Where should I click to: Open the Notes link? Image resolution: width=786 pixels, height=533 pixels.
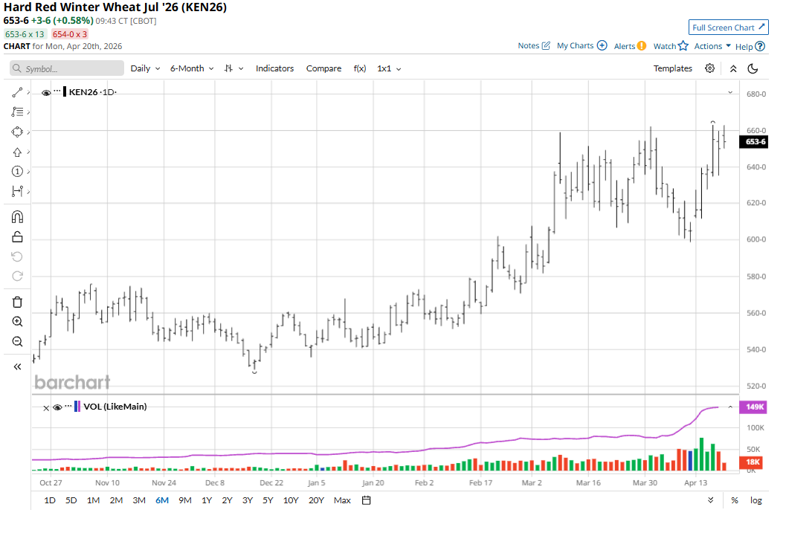tap(534, 46)
